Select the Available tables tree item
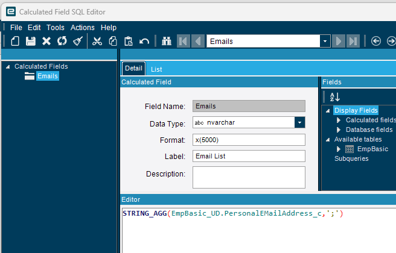Viewport: 396px width, 253px height. [x=358, y=139]
